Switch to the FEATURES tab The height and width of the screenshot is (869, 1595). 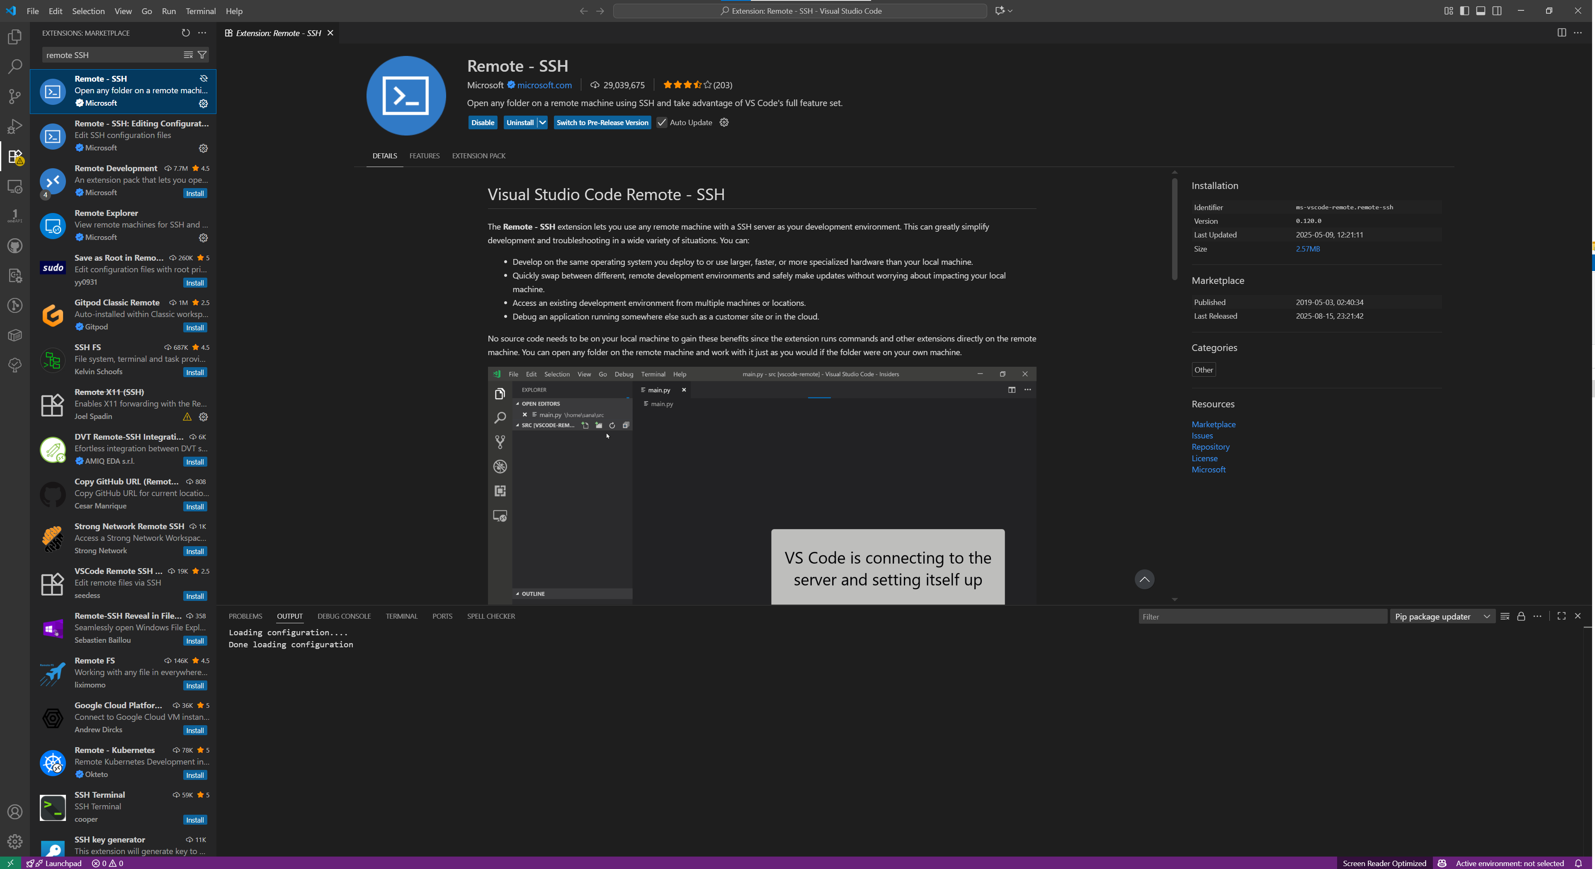coord(424,155)
